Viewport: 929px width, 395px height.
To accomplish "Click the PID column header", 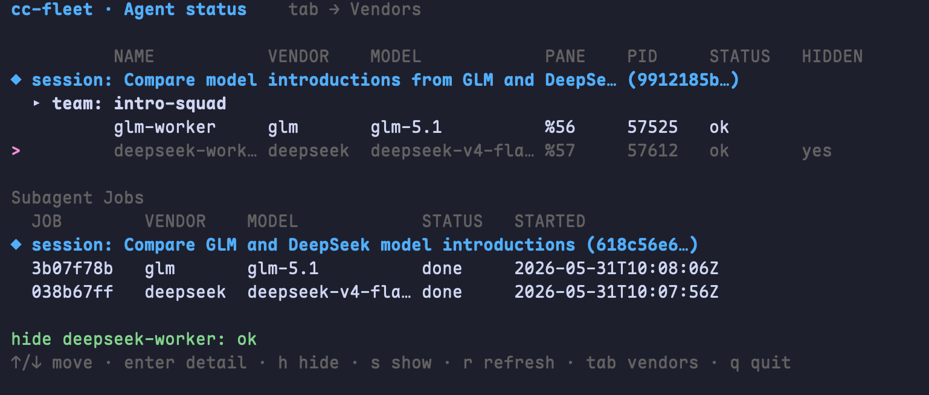I will [642, 56].
